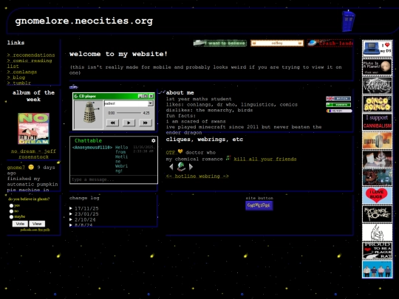Click the Chattable message input field
This screenshot has width=399, height=299.
[114, 179]
